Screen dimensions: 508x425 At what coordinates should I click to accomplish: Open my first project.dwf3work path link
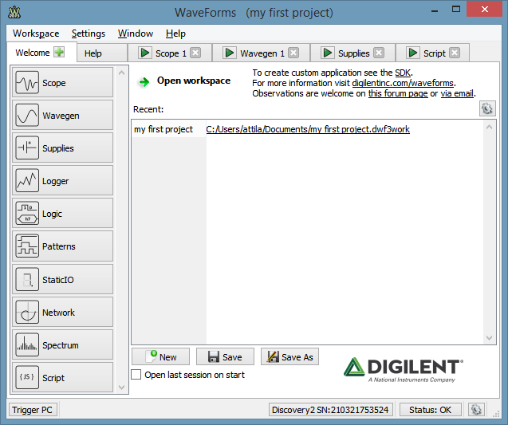coord(308,129)
